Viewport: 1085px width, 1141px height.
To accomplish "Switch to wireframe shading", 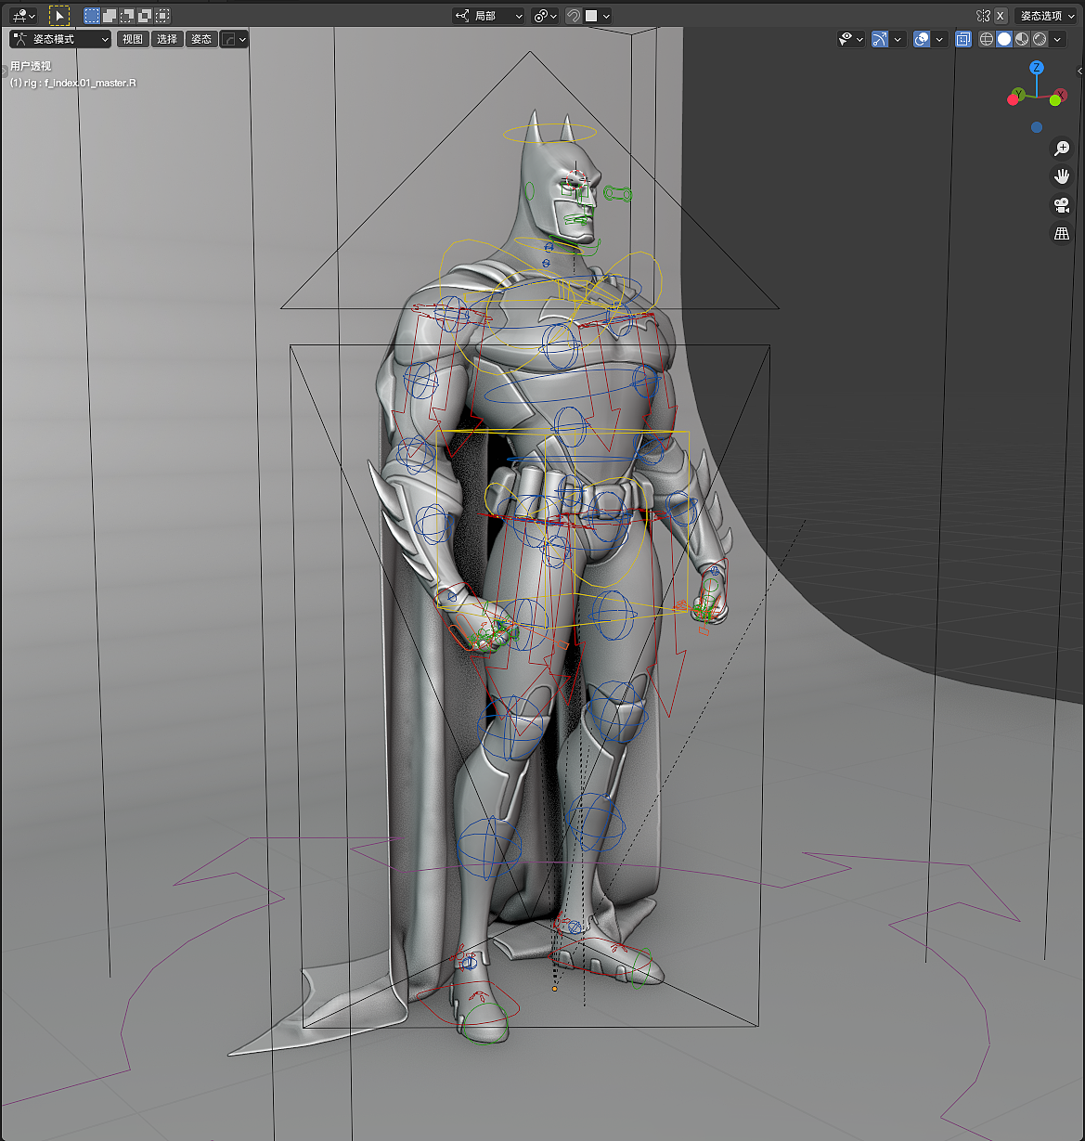I will (x=987, y=39).
